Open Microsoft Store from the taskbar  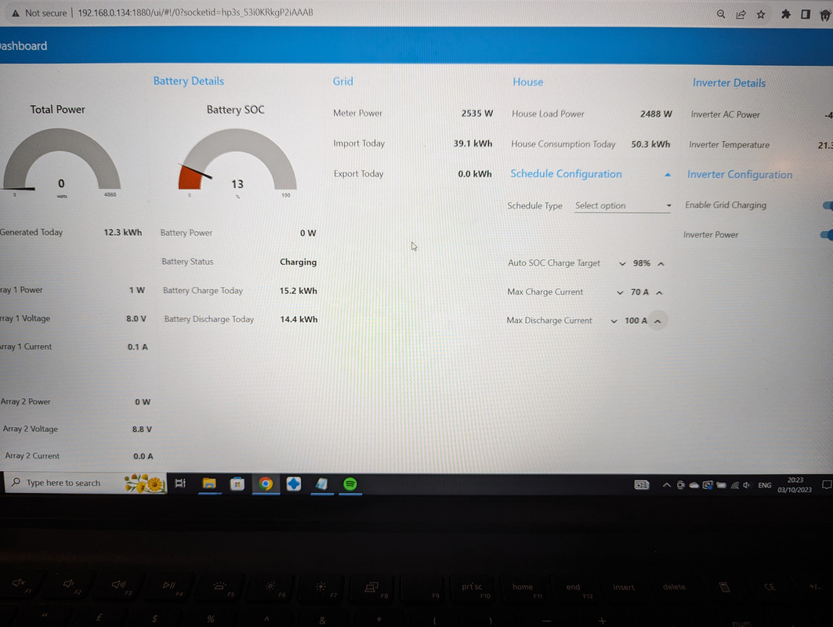pyautogui.click(x=237, y=484)
